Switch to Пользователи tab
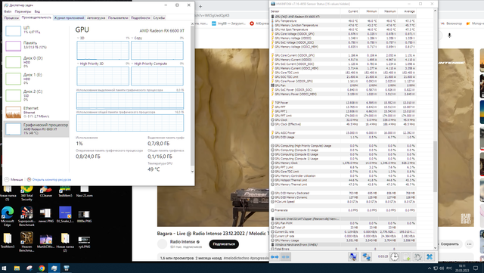Viewport: 484px width, 273px height. point(118,18)
